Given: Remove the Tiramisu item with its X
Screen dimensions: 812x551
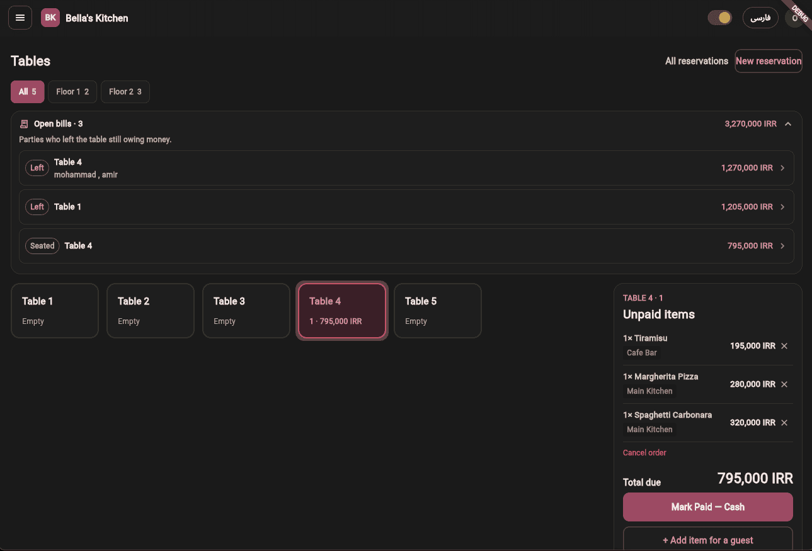Looking at the screenshot, I should [784, 346].
